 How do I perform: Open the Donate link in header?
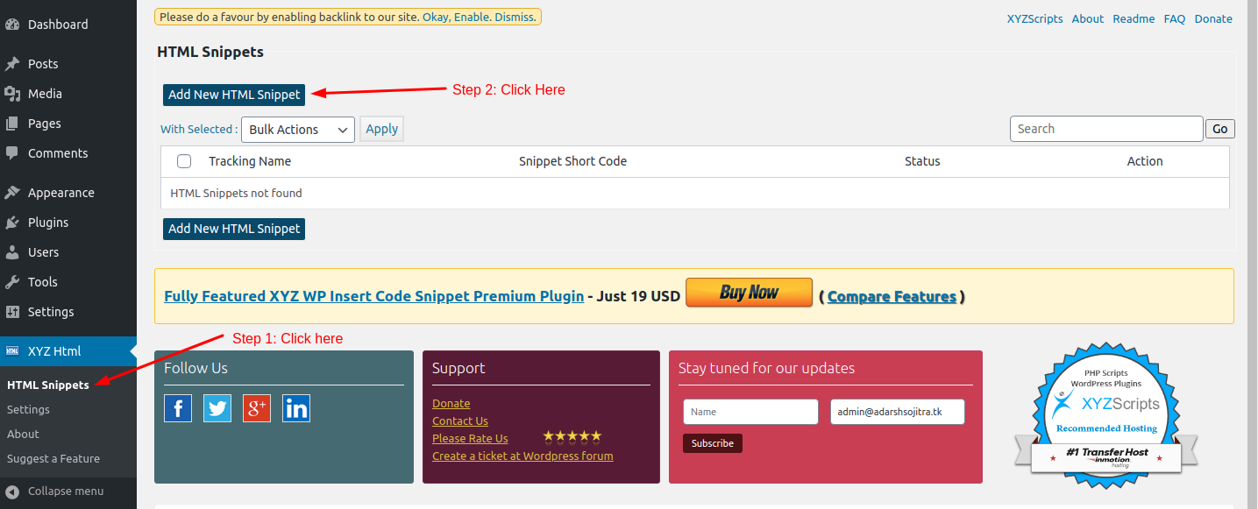[1213, 18]
